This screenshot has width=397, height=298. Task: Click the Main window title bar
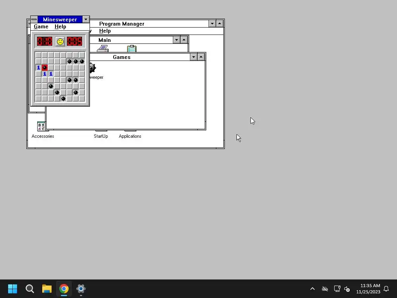point(131,40)
